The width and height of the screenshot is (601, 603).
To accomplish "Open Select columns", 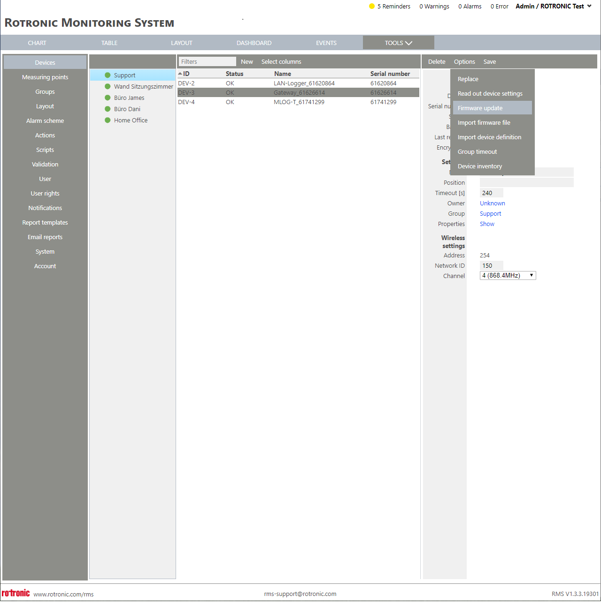I will tap(281, 61).
